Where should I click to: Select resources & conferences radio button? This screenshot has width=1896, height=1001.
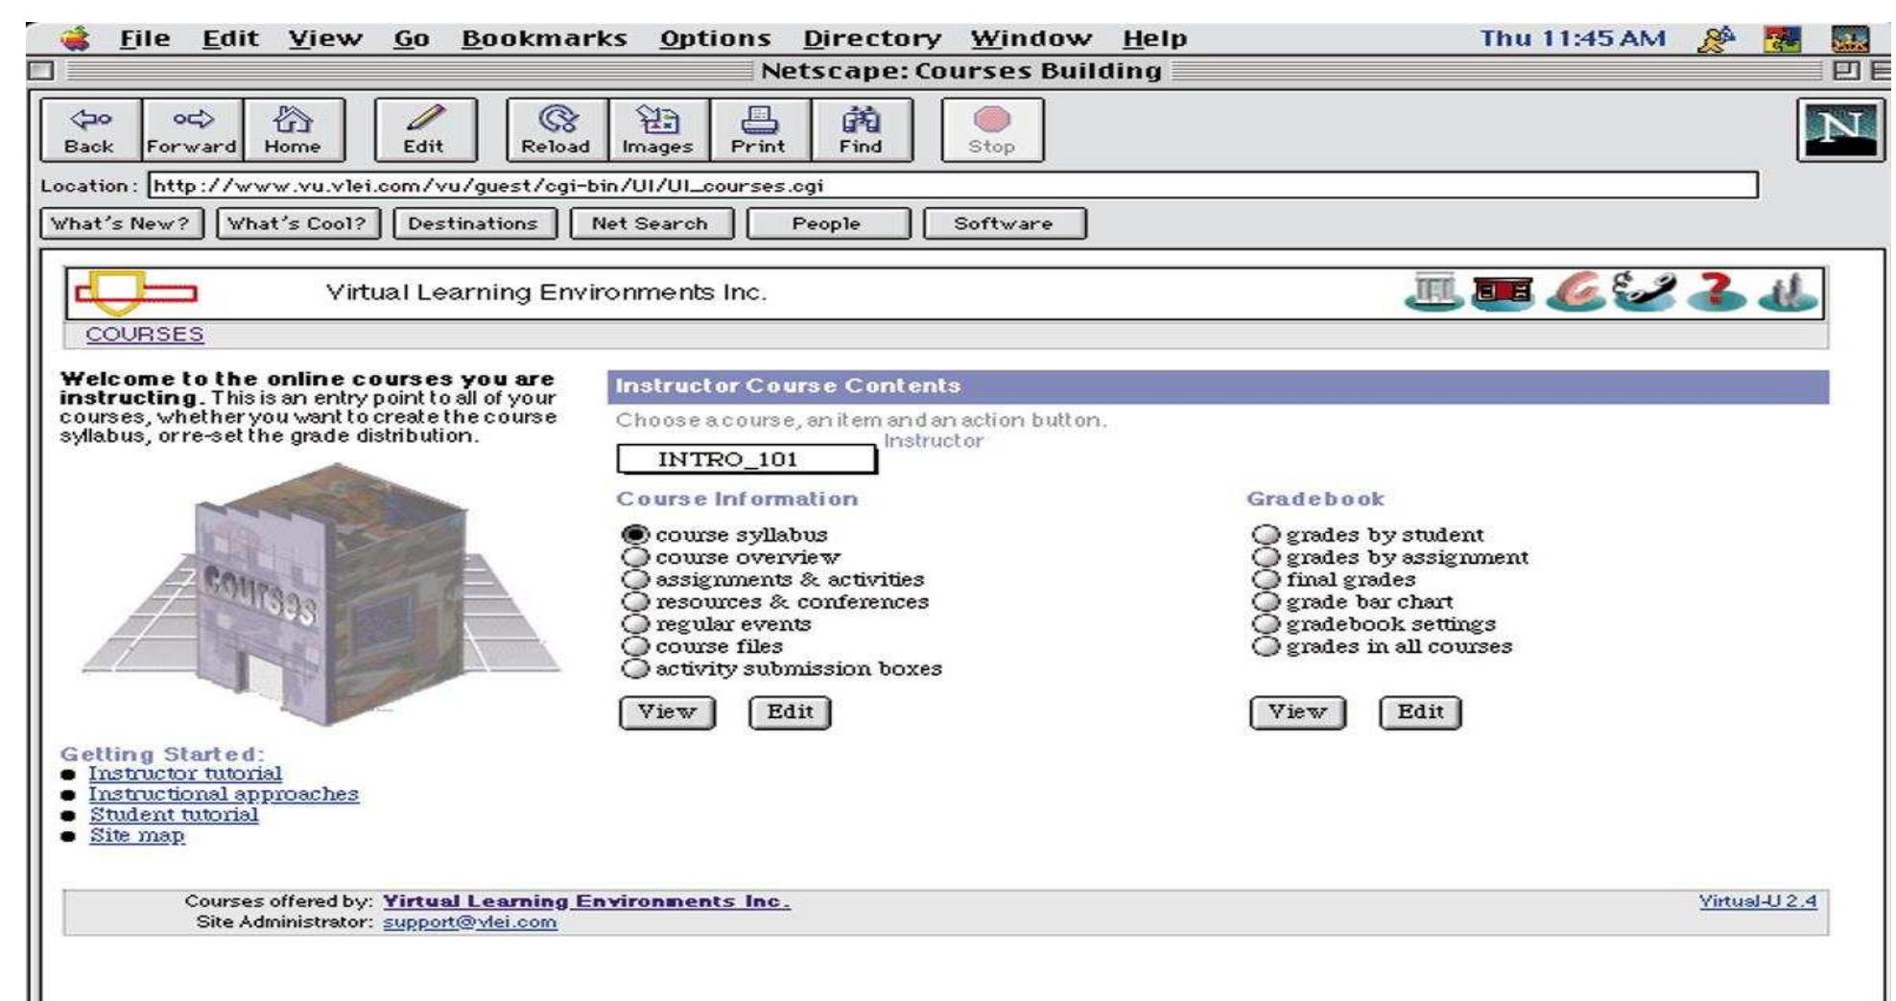tap(634, 601)
